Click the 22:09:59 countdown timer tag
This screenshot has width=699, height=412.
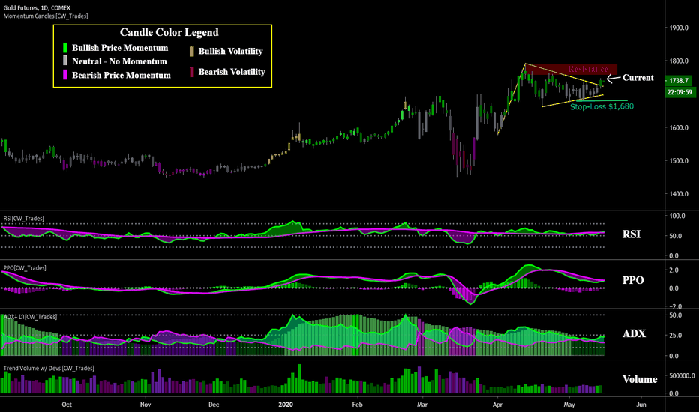pos(679,92)
